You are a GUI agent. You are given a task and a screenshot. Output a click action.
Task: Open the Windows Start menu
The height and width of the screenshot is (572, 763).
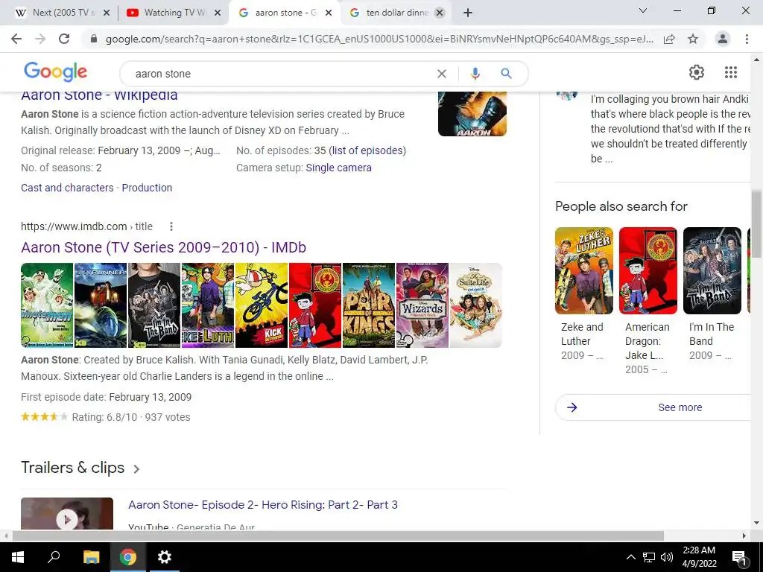(x=18, y=557)
